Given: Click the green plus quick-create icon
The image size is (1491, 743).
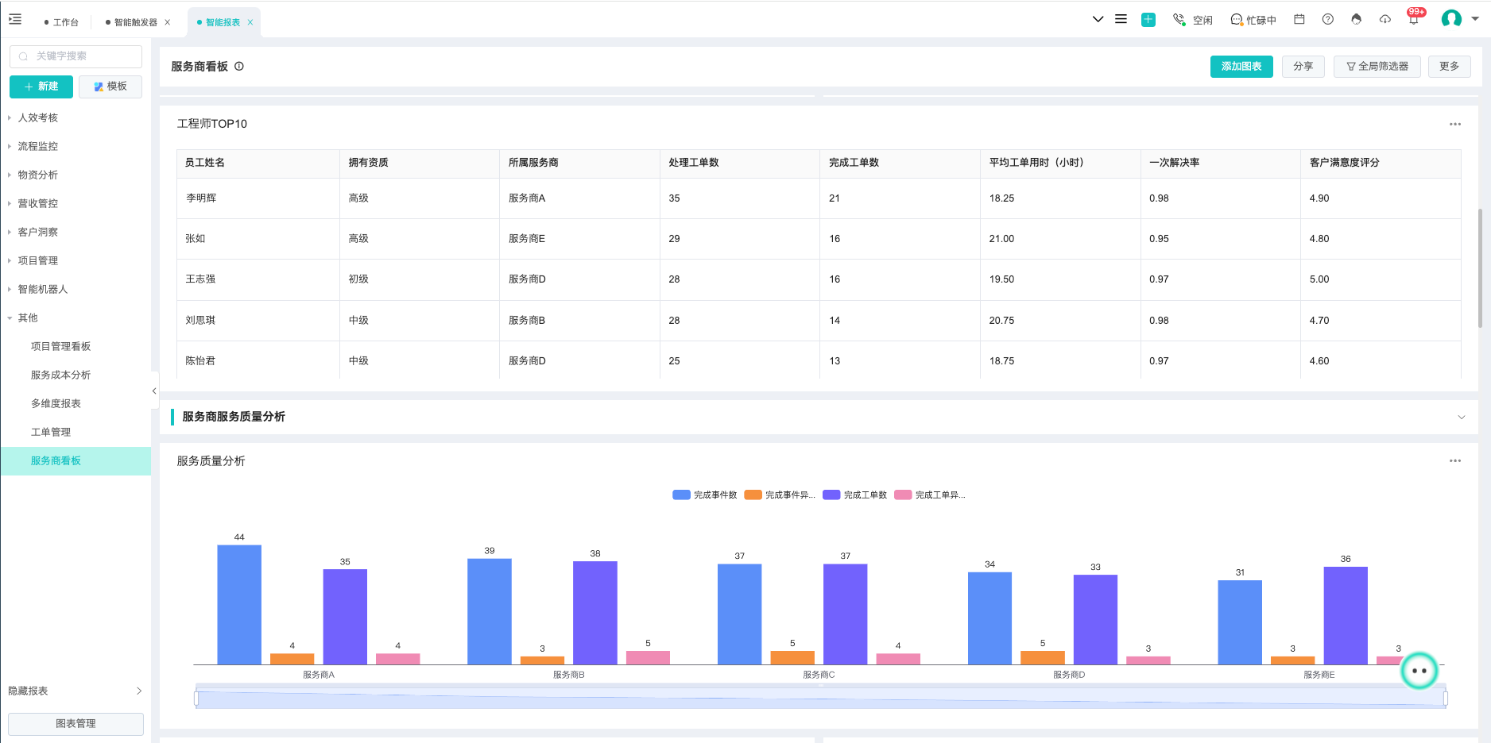Looking at the screenshot, I should coord(1148,20).
